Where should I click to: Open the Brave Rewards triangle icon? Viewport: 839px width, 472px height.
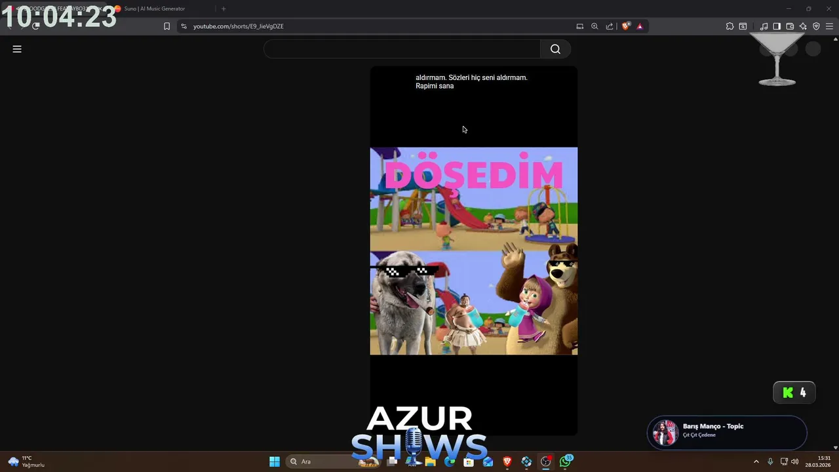640,26
